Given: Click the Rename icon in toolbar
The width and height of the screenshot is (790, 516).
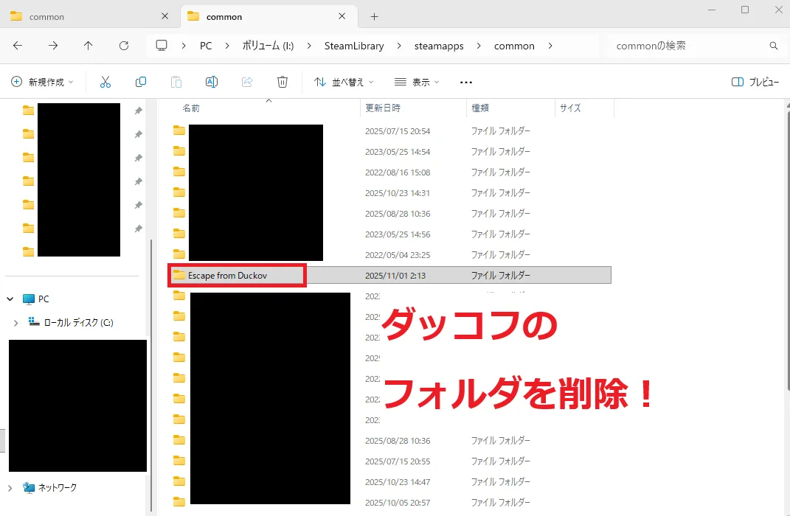Looking at the screenshot, I should coord(212,82).
